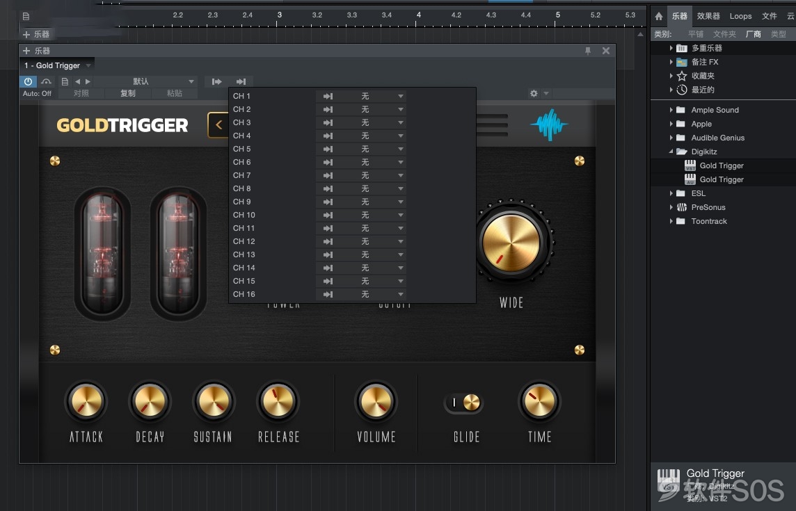Expand the ESL folder
This screenshot has height=511, width=796.
(x=671, y=193)
